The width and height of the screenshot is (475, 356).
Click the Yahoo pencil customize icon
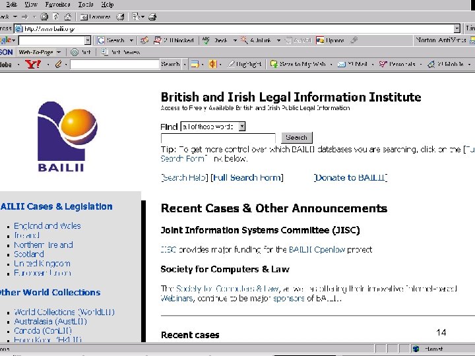tap(58, 64)
